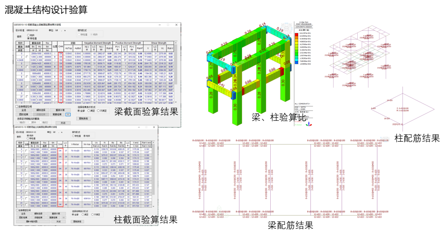Click the Nr-max header in column table
This screenshot has width=443, height=231.
(x=87, y=144)
